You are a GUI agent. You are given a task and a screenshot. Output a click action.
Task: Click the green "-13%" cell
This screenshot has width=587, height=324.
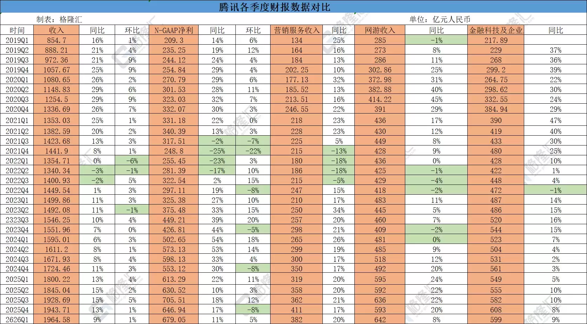339,151
